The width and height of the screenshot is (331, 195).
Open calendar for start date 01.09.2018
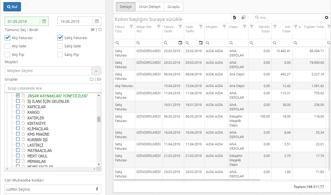pyautogui.click(x=44, y=21)
